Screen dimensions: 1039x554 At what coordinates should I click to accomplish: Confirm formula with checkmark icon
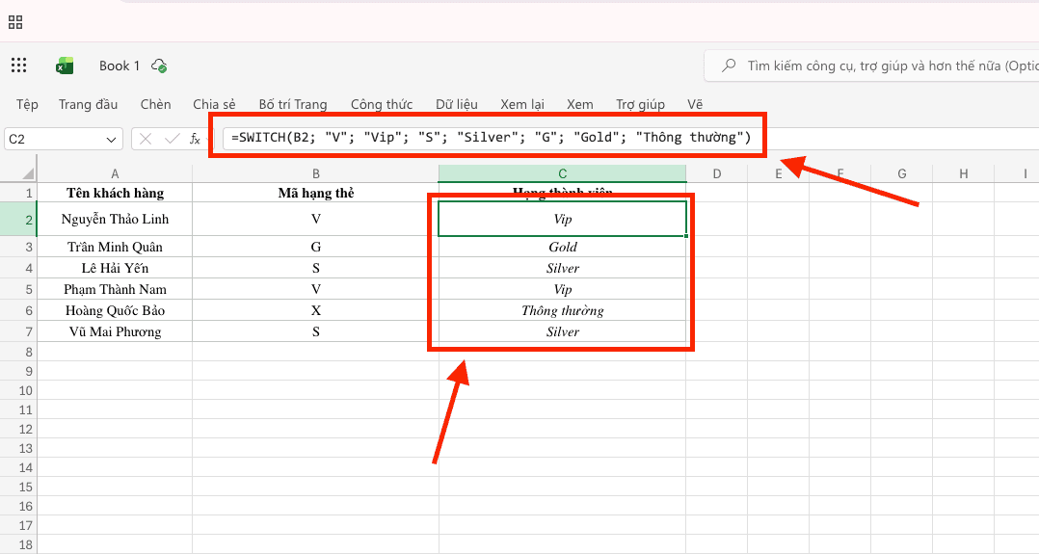pyautogui.click(x=172, y=139)
